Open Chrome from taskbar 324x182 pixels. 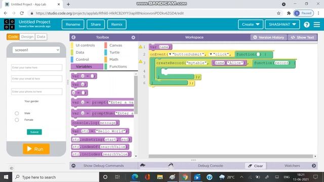coord(185,177)
